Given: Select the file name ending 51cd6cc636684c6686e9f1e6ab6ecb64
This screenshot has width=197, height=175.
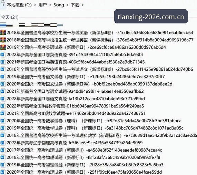Looking at the screenshot, I should pyautogui.click(x=100, y=33).
